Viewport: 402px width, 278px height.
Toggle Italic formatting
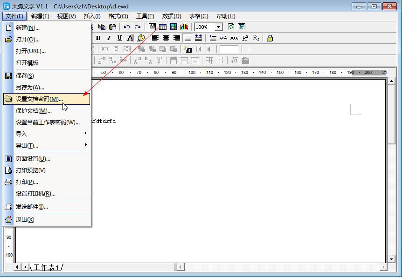pyautogui.click(x=109, y=38)
